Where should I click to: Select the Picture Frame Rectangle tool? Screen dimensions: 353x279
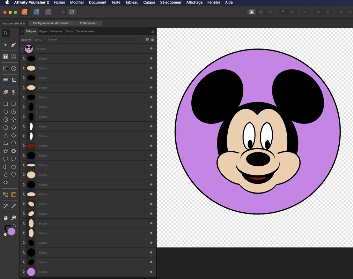pyautogui.click(x=6, y=68)
